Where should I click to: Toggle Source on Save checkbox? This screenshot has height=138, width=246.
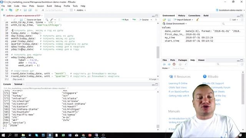point(25,20)
